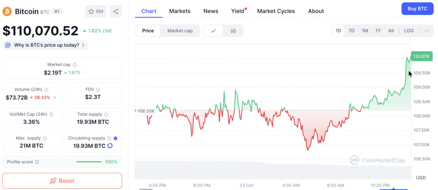Expand Volume (24h) details chevron
438x190 pixels.
[x=54, y=98]
